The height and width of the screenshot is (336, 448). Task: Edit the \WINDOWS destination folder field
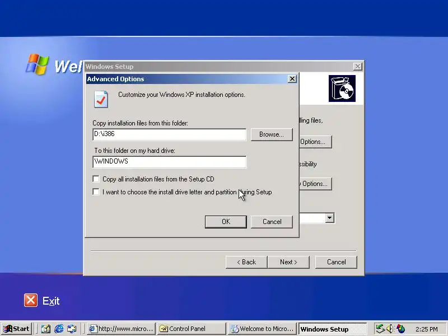pos(170,162)
